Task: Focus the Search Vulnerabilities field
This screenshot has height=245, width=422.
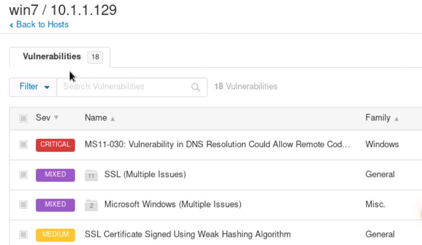Action: coord(123,87)
